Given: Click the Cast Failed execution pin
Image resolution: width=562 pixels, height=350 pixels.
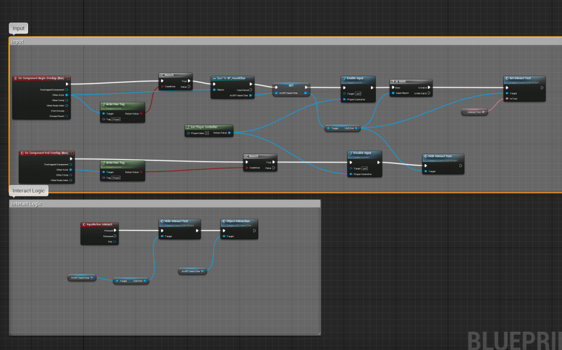Looking at the screenshot, I should (x=251, y=89).
